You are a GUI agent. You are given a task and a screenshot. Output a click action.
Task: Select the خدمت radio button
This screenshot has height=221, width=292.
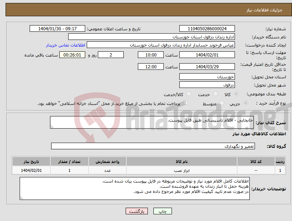215,94
